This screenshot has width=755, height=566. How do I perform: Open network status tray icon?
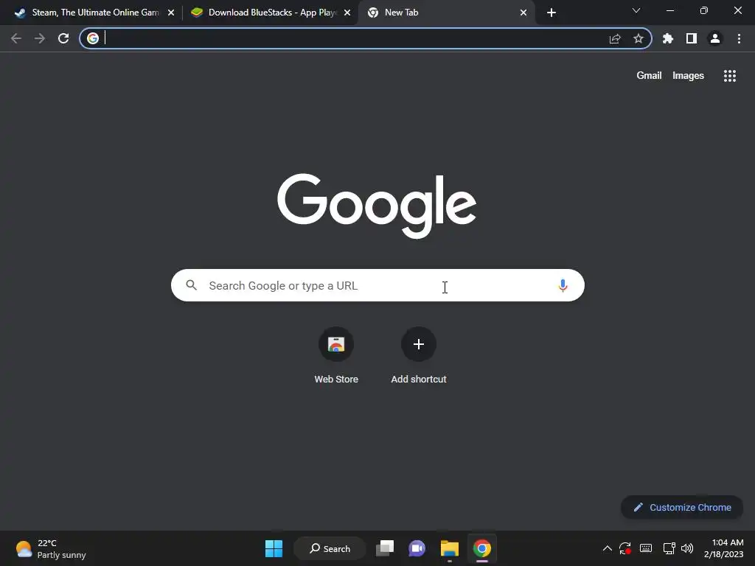click(669, 548)
